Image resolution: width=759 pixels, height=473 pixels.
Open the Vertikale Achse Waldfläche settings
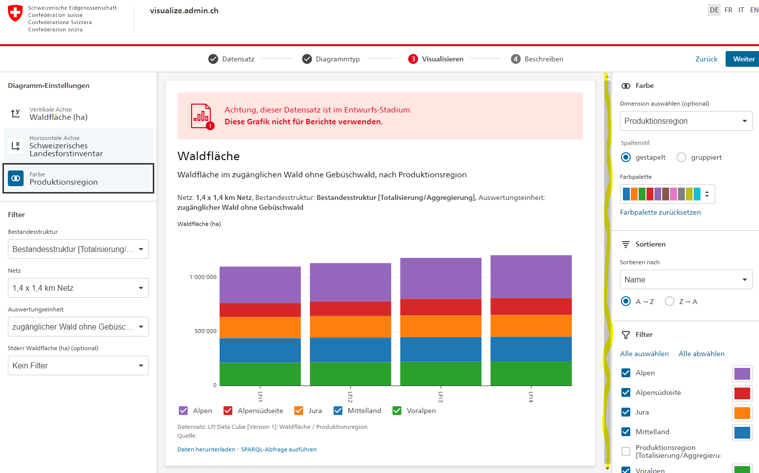[x=79, y=113]
